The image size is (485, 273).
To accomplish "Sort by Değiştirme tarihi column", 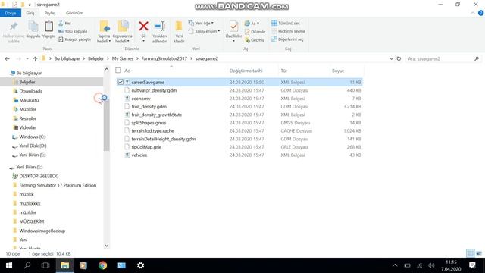I will tap(246, 71).
